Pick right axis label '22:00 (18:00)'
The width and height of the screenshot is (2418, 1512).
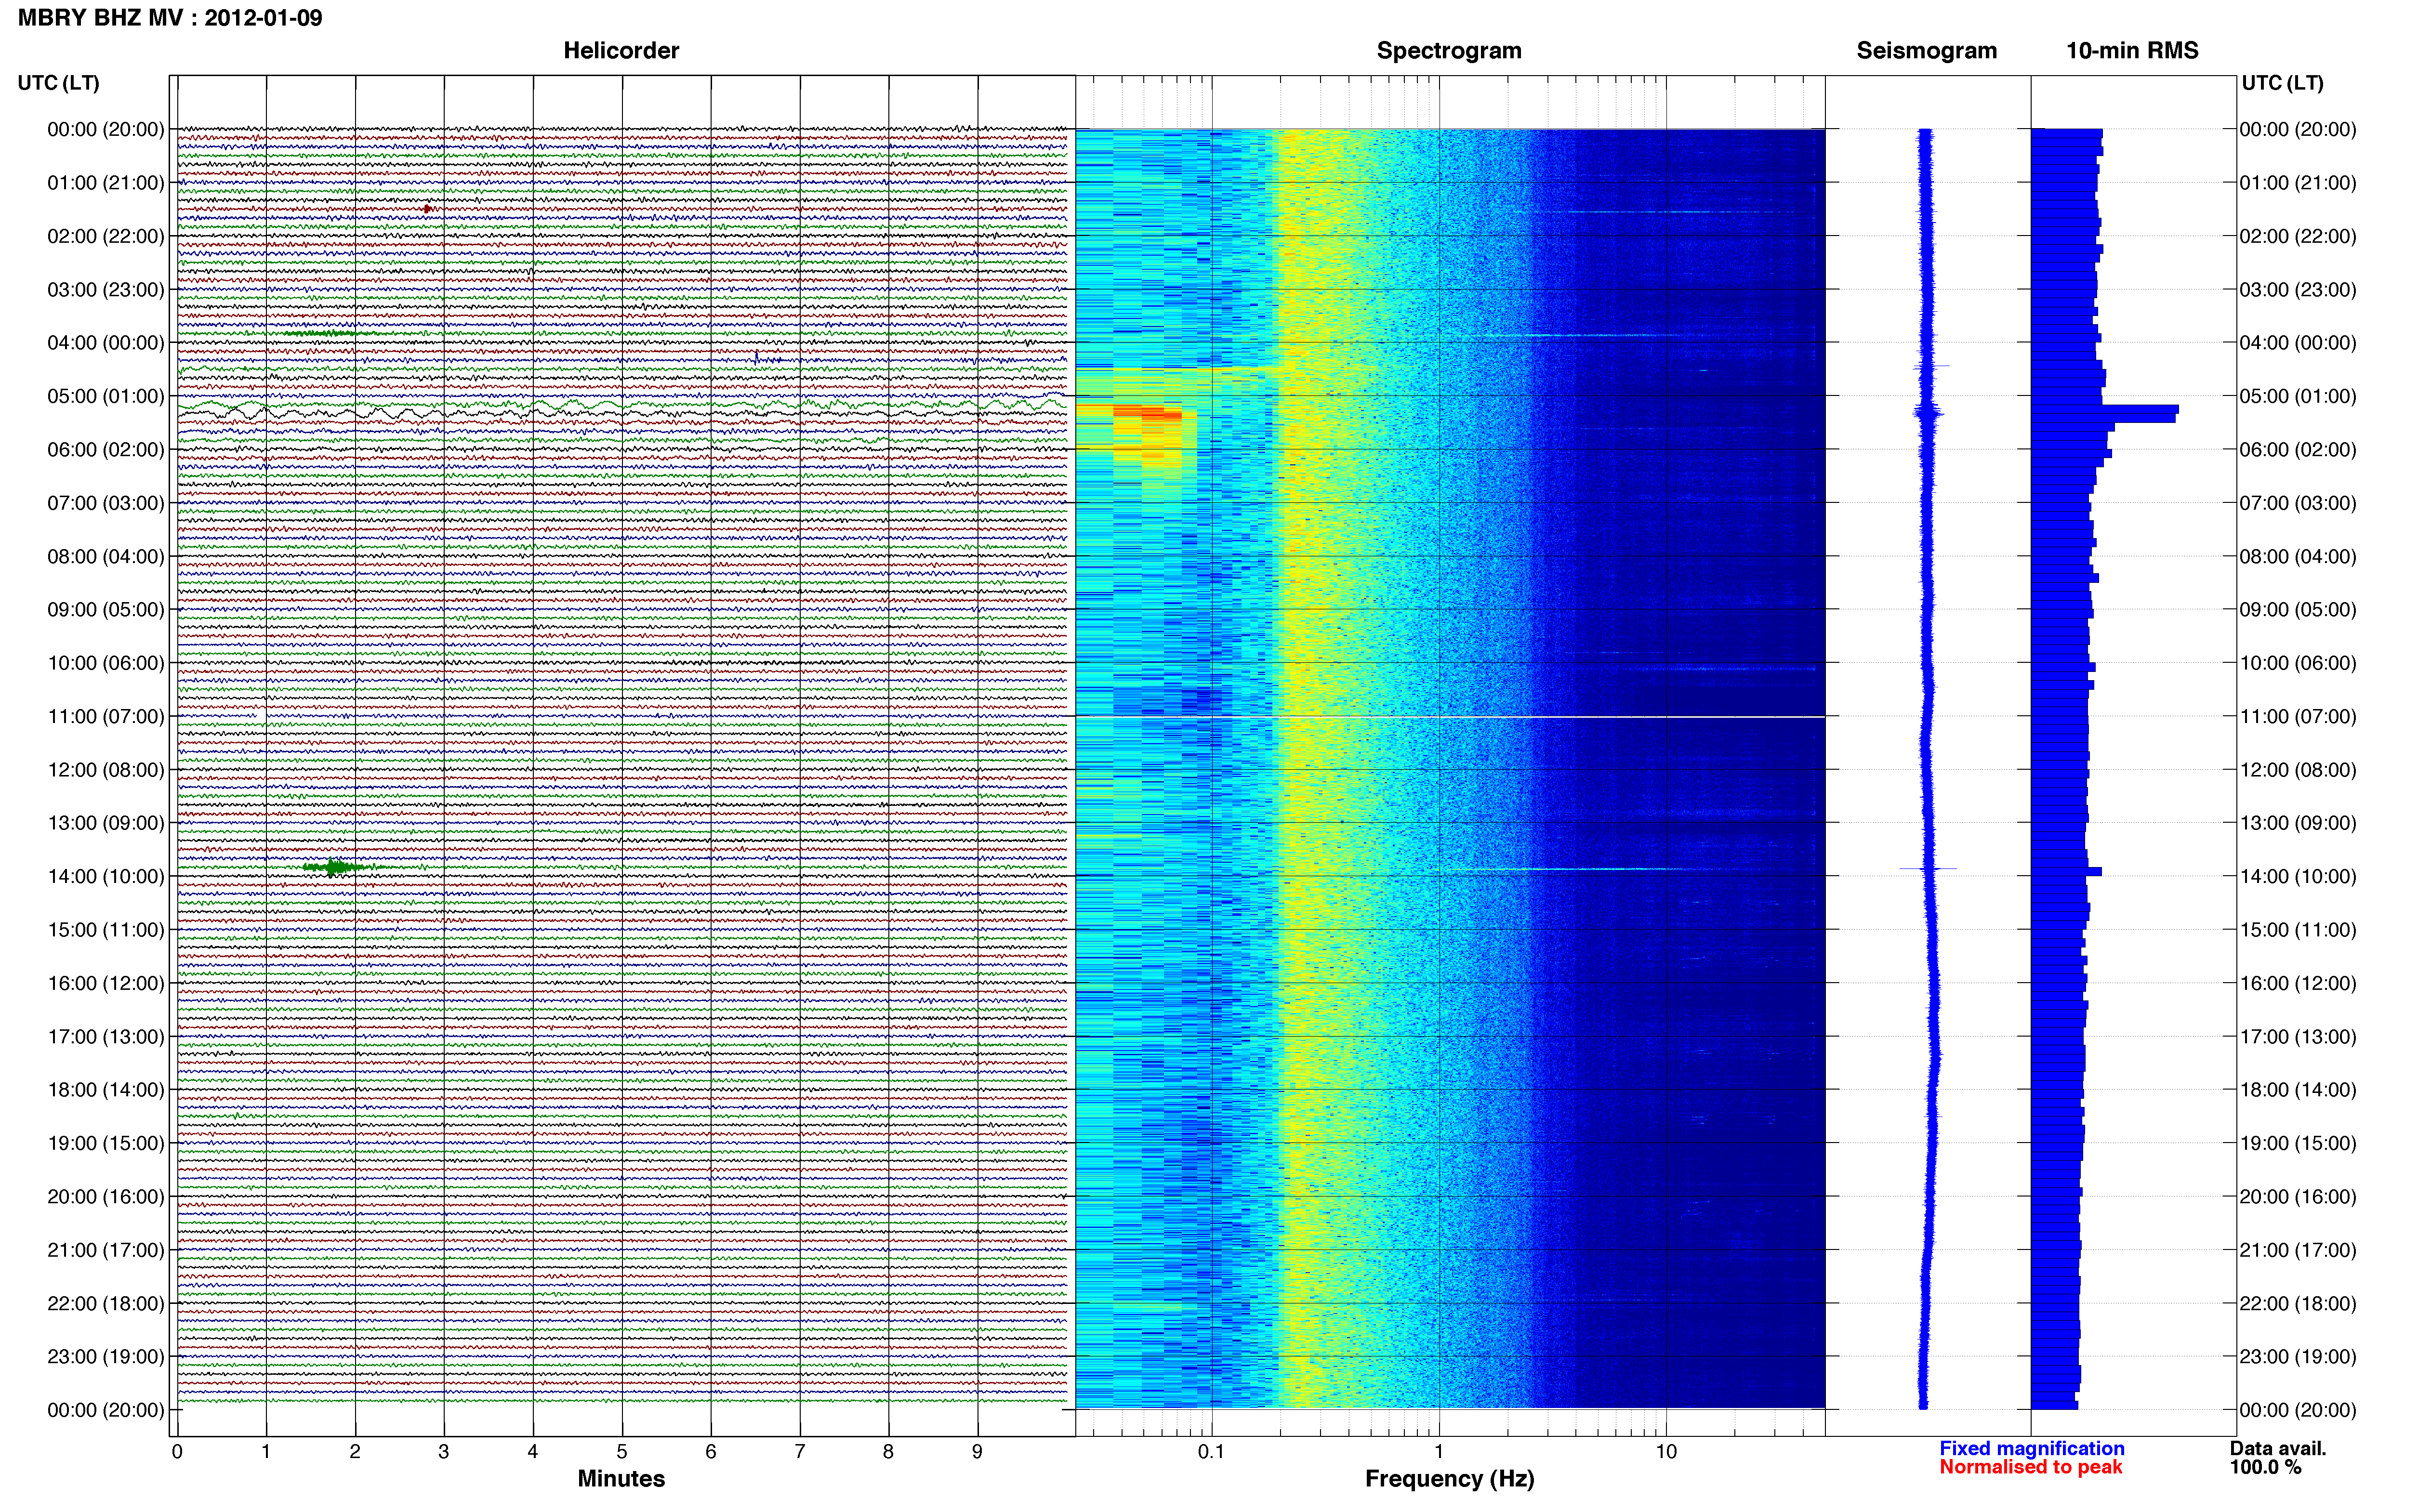pos(2298,1303)
